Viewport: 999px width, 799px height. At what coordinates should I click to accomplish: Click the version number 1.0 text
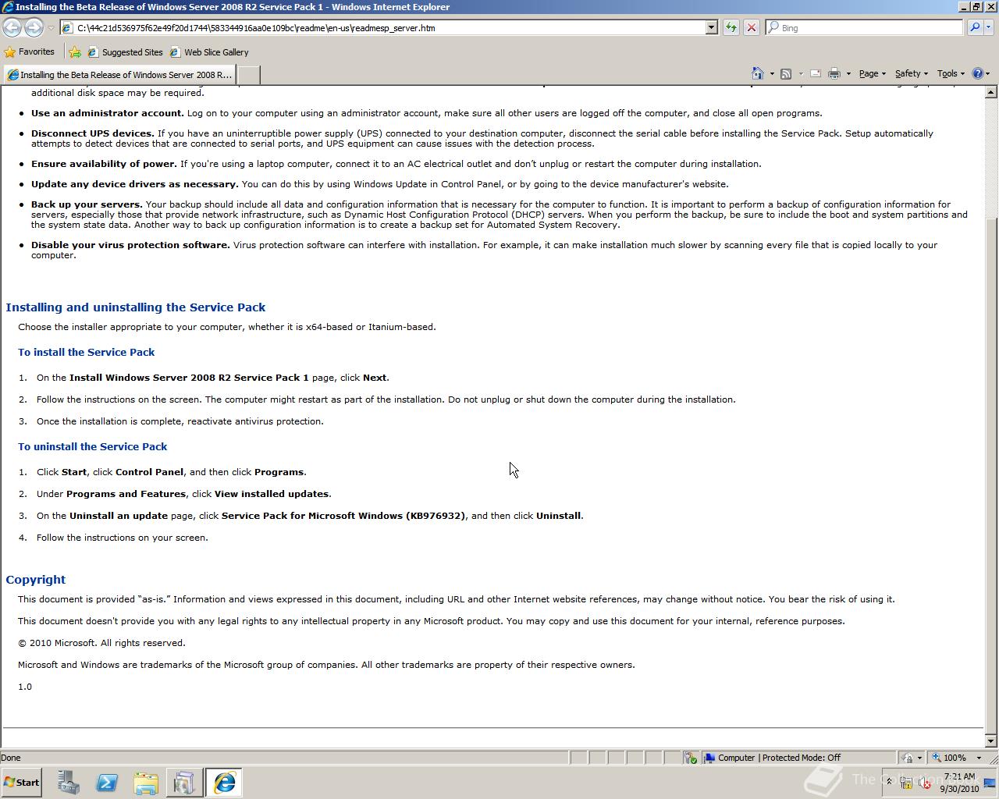pyautogui.click(x=25, y=687)
